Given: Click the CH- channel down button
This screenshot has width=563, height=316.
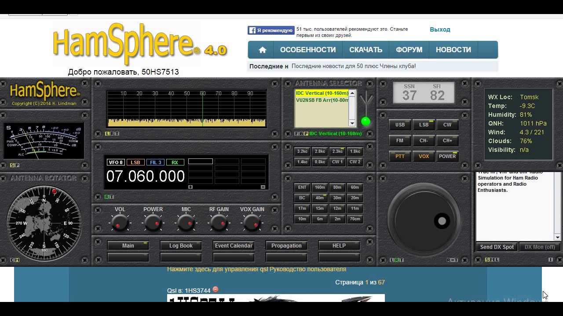Looking at the screenshot, I should [x=424, y=140].
